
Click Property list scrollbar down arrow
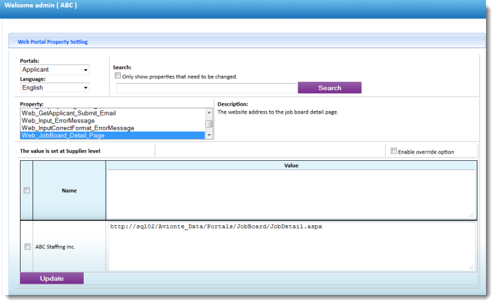[x=209, y=135]
